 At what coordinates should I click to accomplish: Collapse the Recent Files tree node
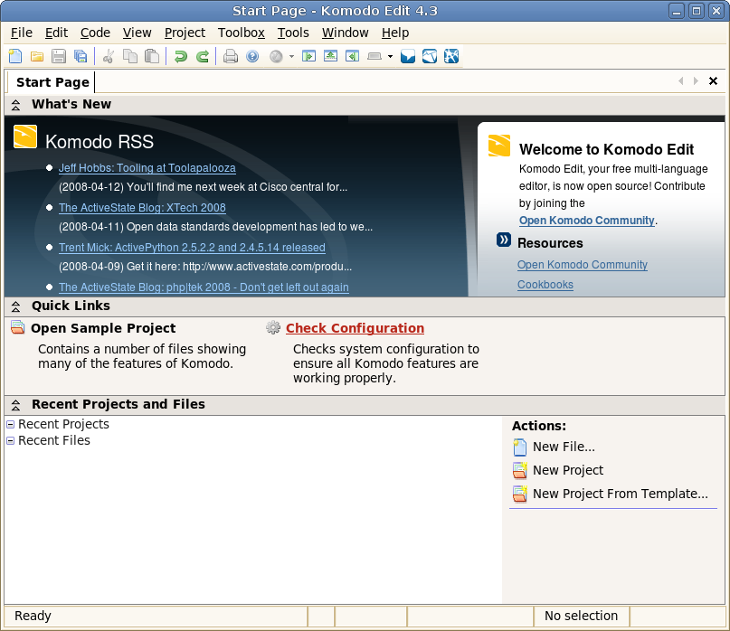click(10, 440)
